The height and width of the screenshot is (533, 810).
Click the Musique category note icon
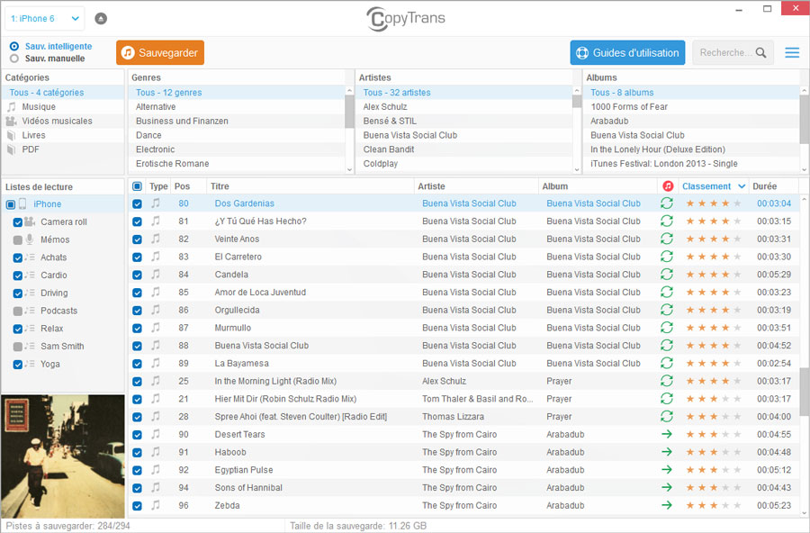click(12, 107)
